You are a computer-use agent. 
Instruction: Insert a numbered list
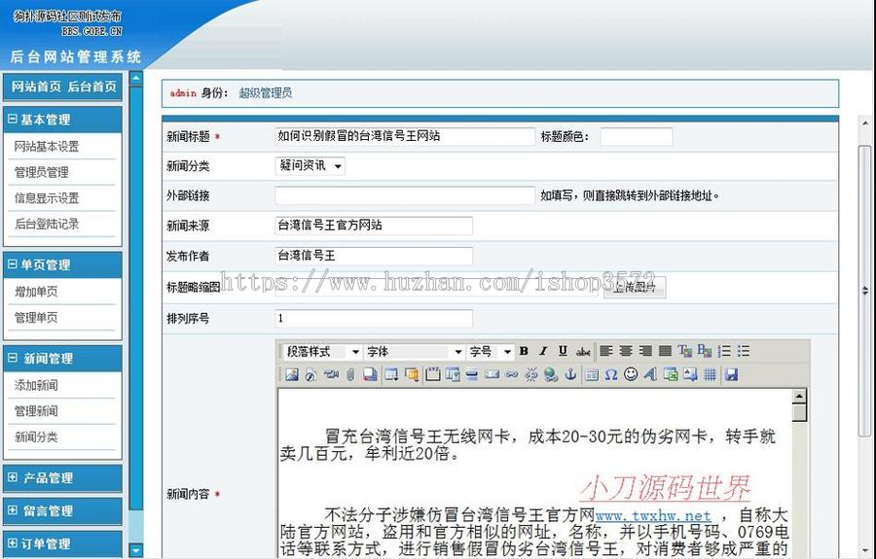(x=724, y=351)
